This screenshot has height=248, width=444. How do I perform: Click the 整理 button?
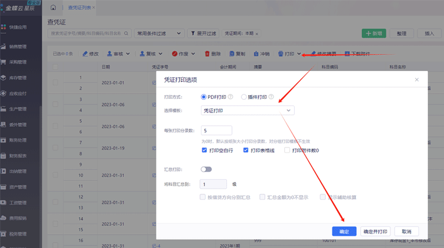pyautogui.click(x=401, y=33)
